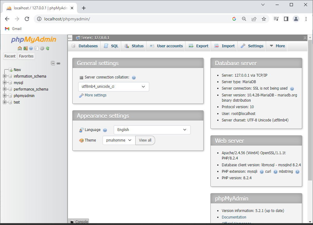Expand the phpmyadmin database node
Image resolution: width=313 pixels, height=225 pixels.
click(x=5, y=96)
